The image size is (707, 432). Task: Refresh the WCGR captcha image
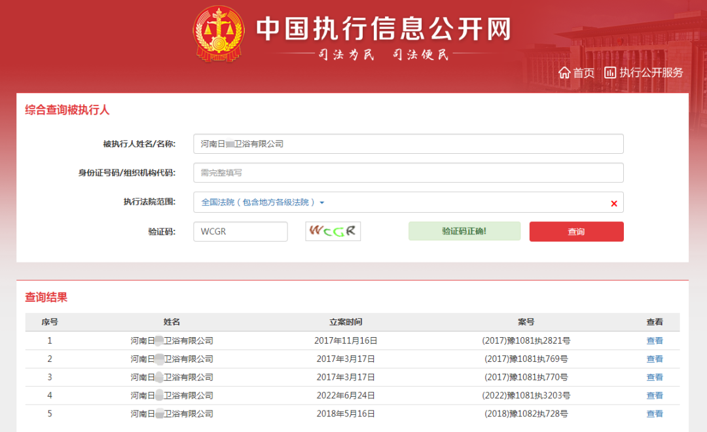pos(333,231)
